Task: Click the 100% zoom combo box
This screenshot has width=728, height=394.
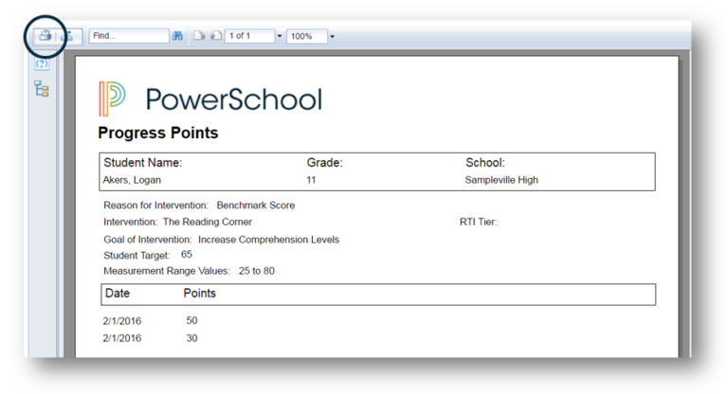Action: [306, 36]
